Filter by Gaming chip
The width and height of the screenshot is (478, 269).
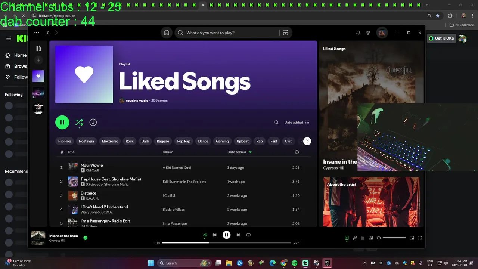coord(222,141)
